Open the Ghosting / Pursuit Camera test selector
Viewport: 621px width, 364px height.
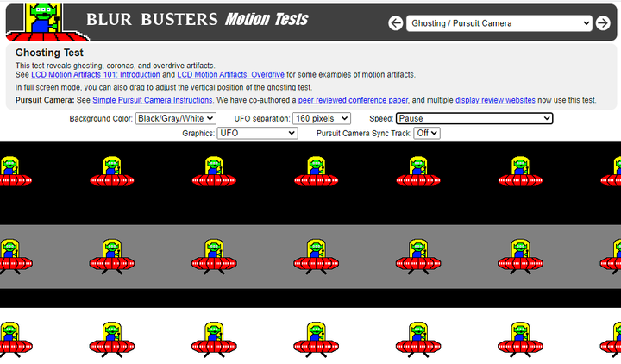499,23
